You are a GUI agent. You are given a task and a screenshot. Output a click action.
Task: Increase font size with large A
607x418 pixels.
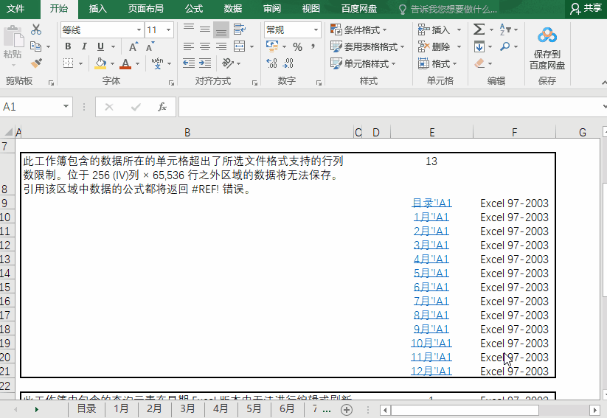[133, 47]
